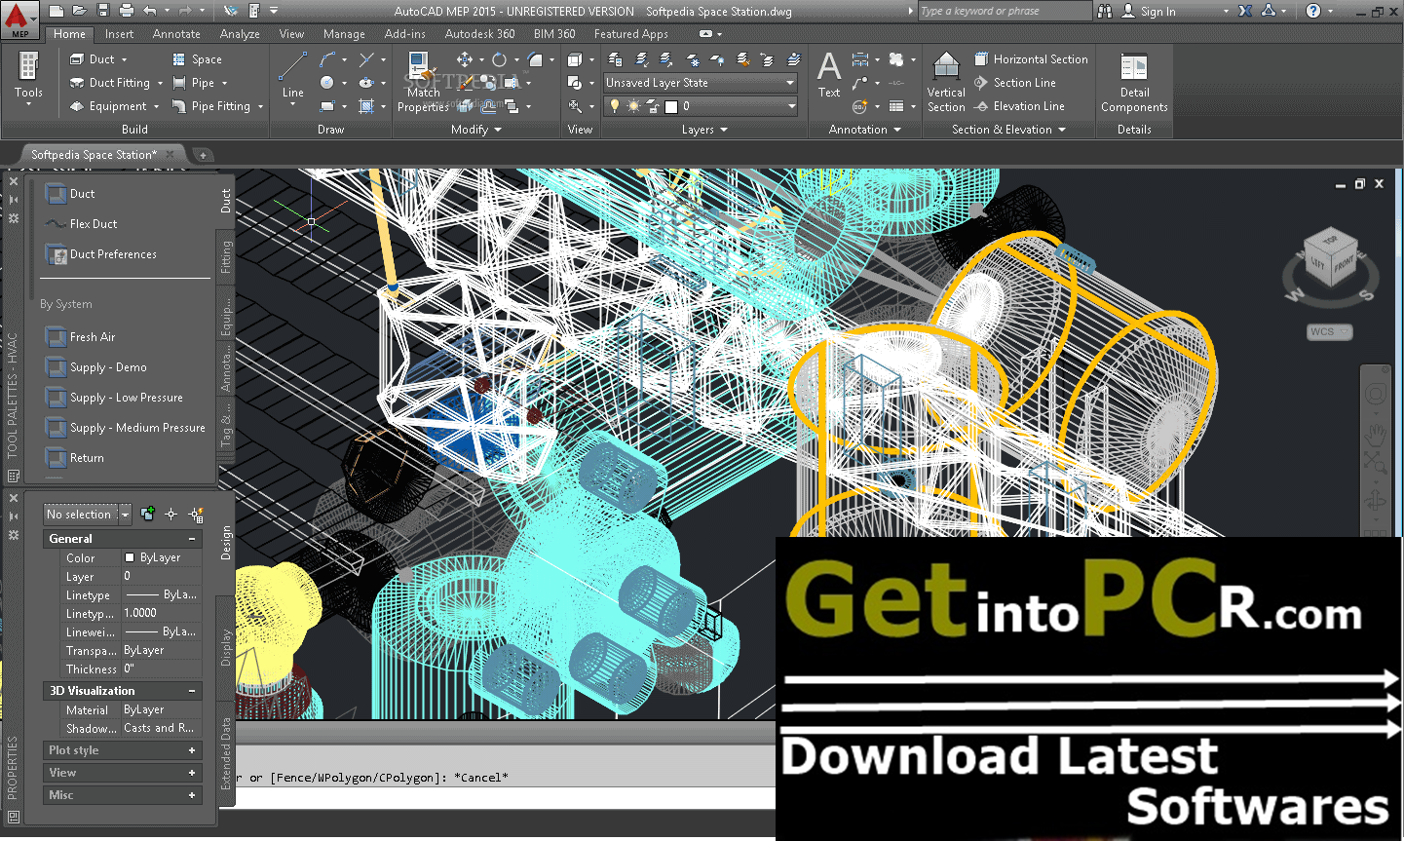Collapse the 3D Visualization section
The height and width of the screenshot is (841, 1404).
point(192,691)
